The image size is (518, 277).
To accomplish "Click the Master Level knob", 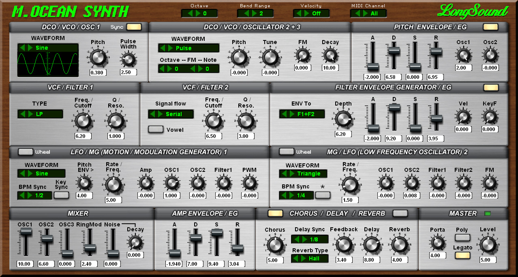I will pos(488,245).
